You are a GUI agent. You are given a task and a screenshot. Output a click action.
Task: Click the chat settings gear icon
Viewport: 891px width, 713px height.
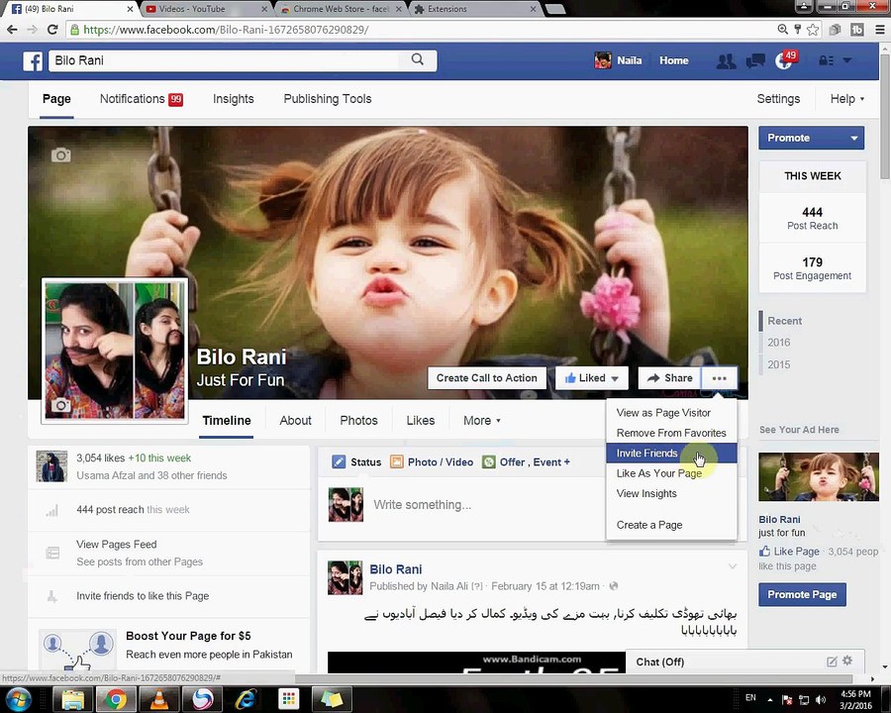847,661
